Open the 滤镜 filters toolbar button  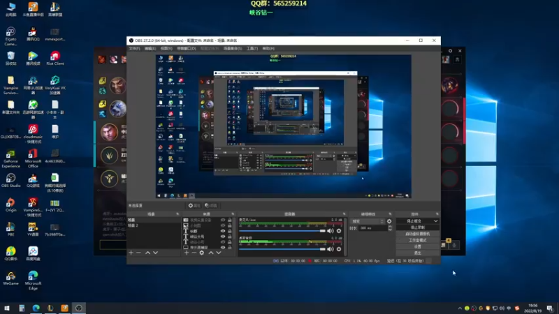[211, 205]
